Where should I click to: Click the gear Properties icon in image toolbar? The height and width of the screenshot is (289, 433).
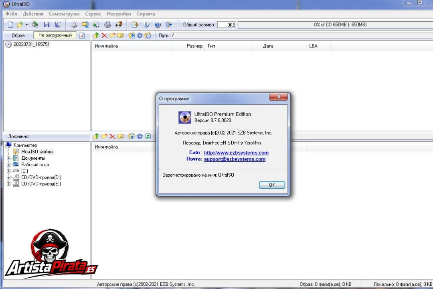tap(140, 35)
